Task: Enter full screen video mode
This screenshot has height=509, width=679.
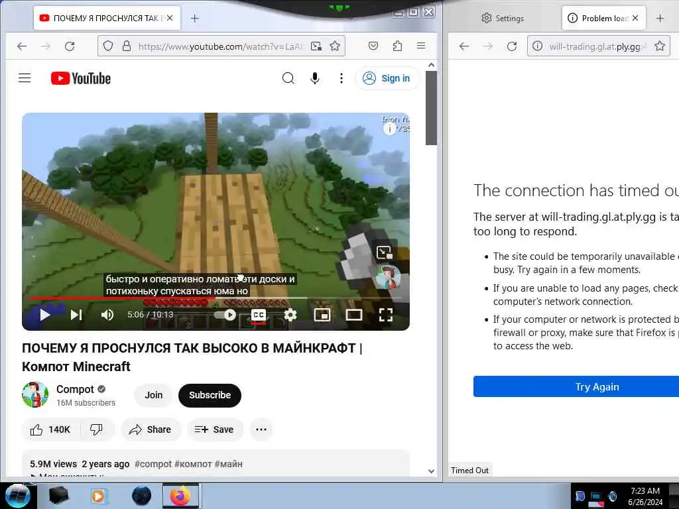Action: [x=385, y=315]
